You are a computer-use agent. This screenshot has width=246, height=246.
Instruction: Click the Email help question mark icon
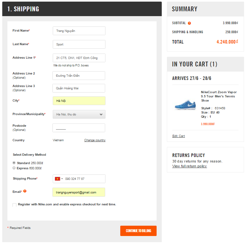point(25,191)
